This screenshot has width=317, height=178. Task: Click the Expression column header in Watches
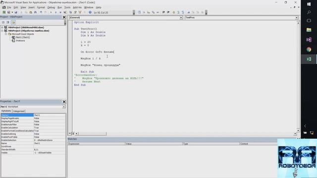[97, 144]
